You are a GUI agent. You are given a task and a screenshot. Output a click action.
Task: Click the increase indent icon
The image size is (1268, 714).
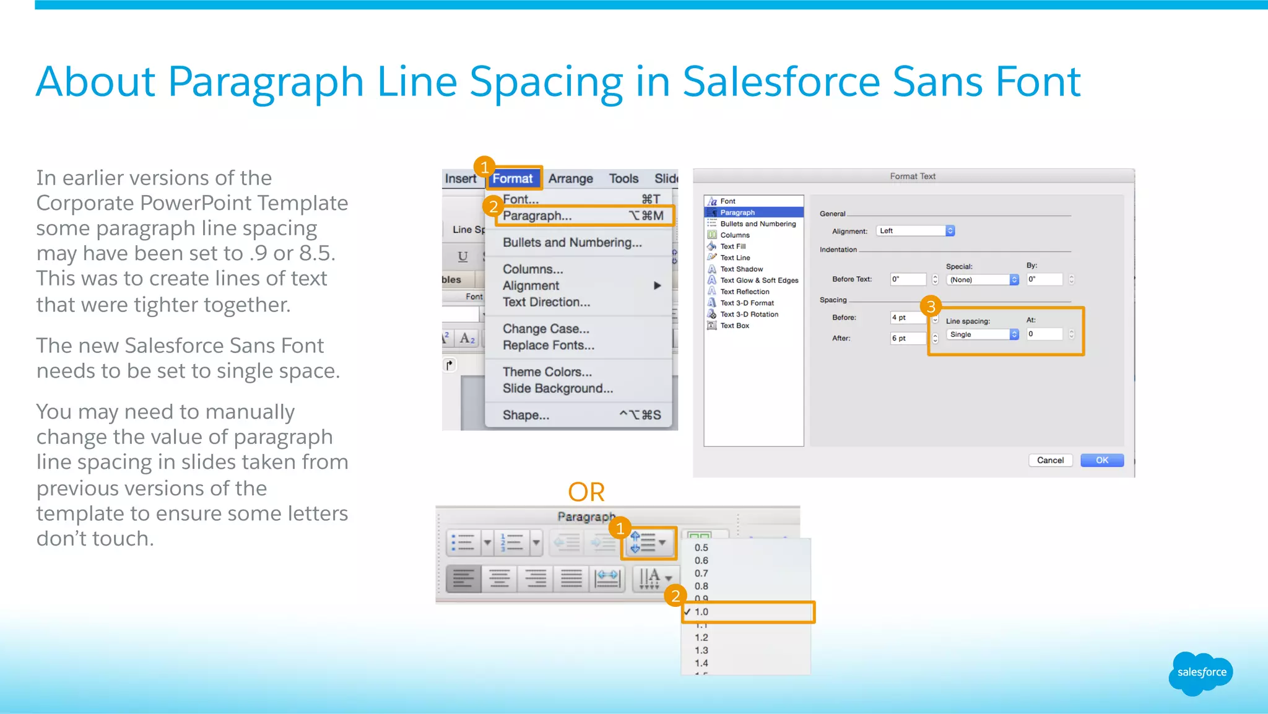coord(602,543)
